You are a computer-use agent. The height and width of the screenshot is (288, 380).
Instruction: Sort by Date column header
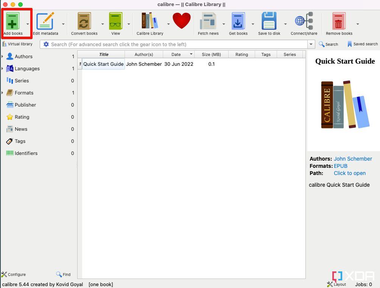[x=179, y=54]
